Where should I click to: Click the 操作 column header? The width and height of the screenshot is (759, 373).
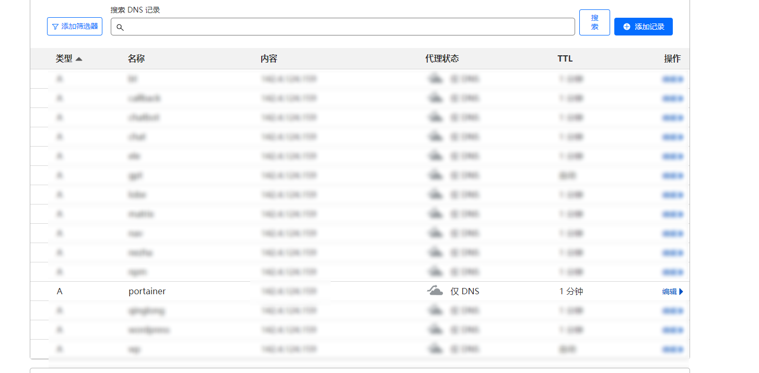[x=672, y=59]
